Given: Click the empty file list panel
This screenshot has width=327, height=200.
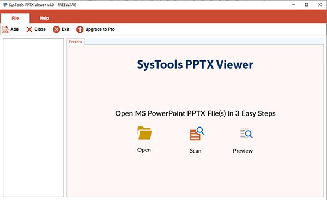Looking at the screenshot, I should tap(33, 117).
